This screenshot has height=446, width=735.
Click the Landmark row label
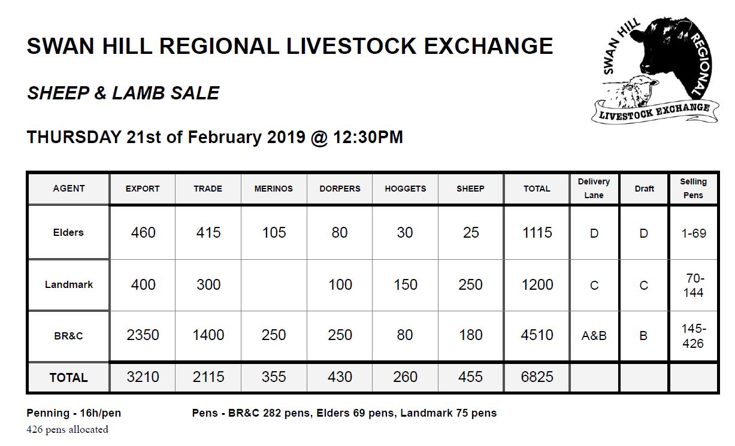pyautogui.click(x=69, y=284)
